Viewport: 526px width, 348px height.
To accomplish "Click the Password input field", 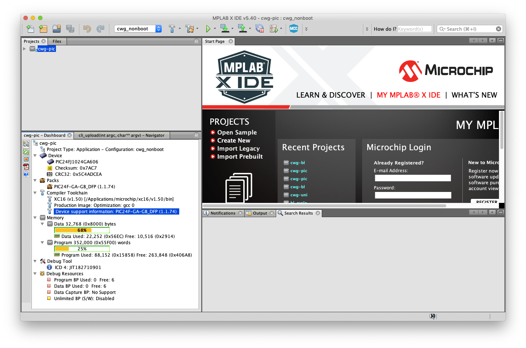I will (413, 195).
